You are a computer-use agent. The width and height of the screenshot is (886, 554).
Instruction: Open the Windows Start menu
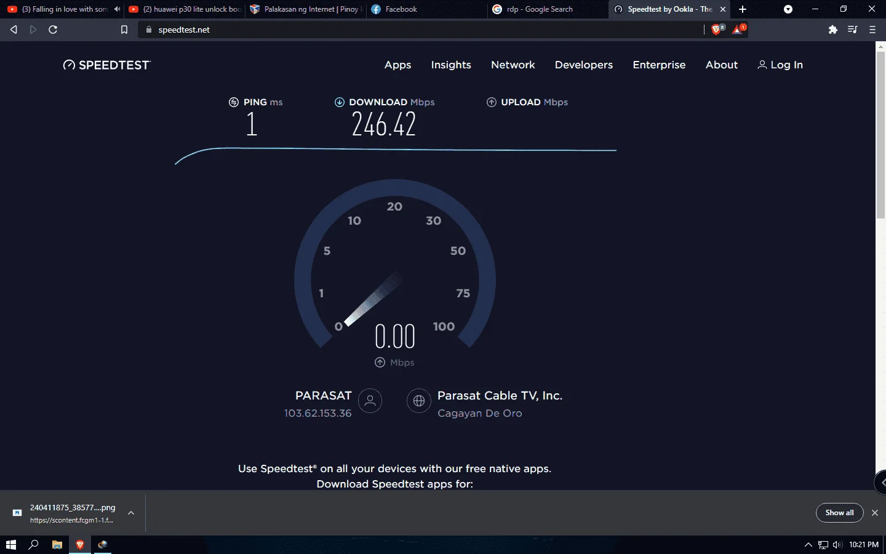pyautogui.click(x=10, y=545)
